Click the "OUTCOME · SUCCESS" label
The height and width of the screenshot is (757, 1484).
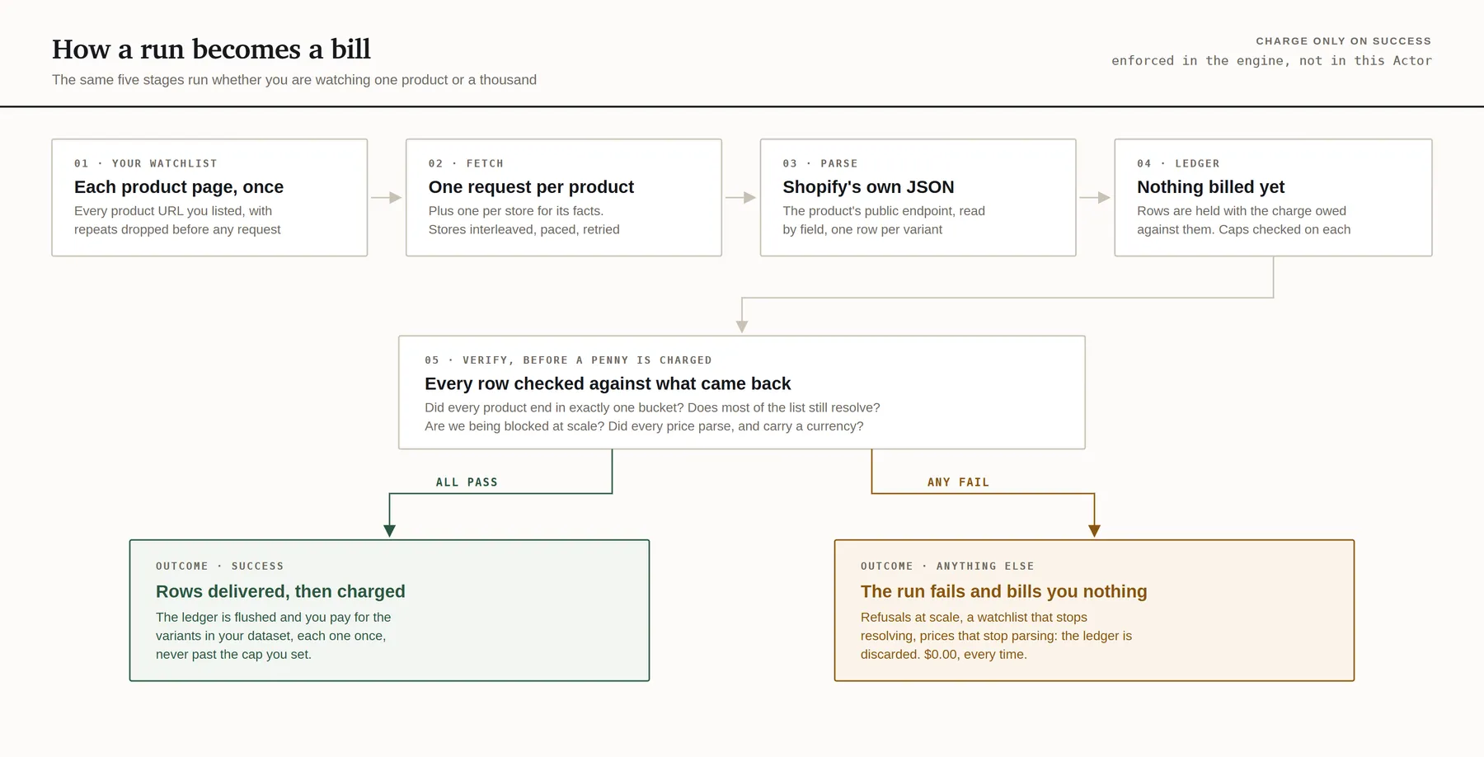click(219, 566)
